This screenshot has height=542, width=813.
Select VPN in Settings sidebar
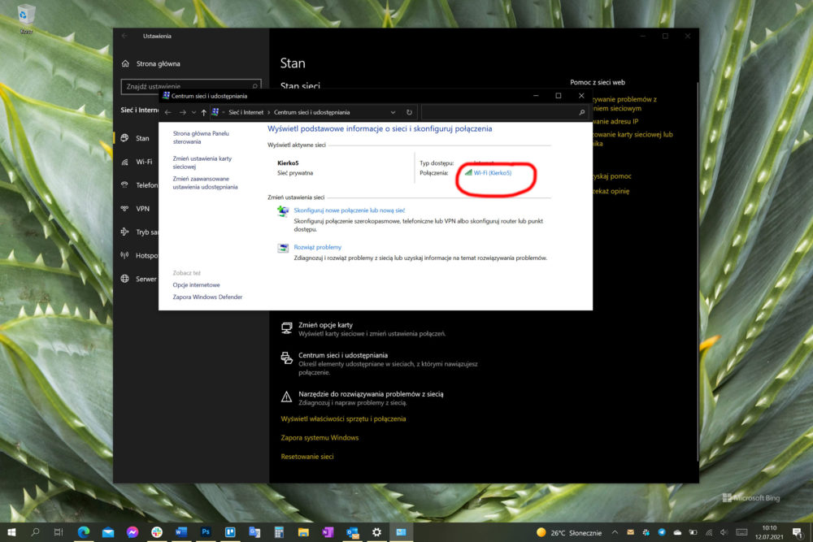tap(142, 209)
